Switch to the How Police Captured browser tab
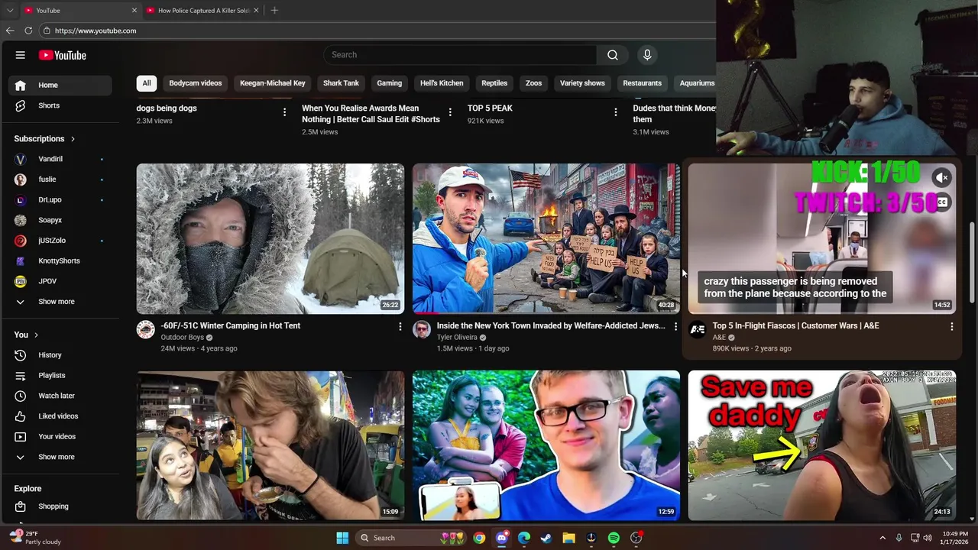Screen dimensions: 978x550 point(203,11)
